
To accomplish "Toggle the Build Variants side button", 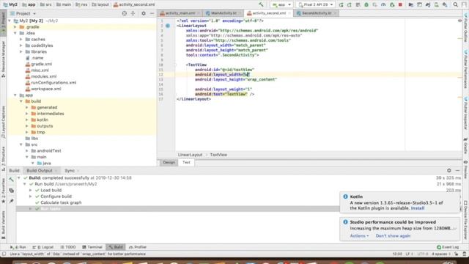I will click(x=3, y=225).
